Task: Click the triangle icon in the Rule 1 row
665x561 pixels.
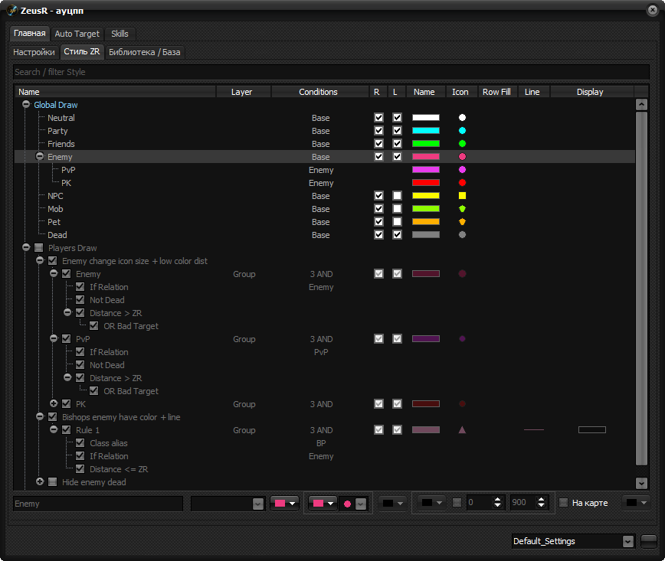Action: 462,430
